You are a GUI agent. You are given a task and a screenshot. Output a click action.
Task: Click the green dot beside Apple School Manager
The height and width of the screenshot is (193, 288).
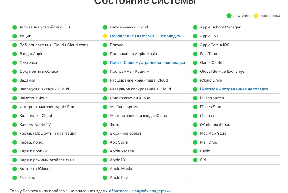coord(195,27)
